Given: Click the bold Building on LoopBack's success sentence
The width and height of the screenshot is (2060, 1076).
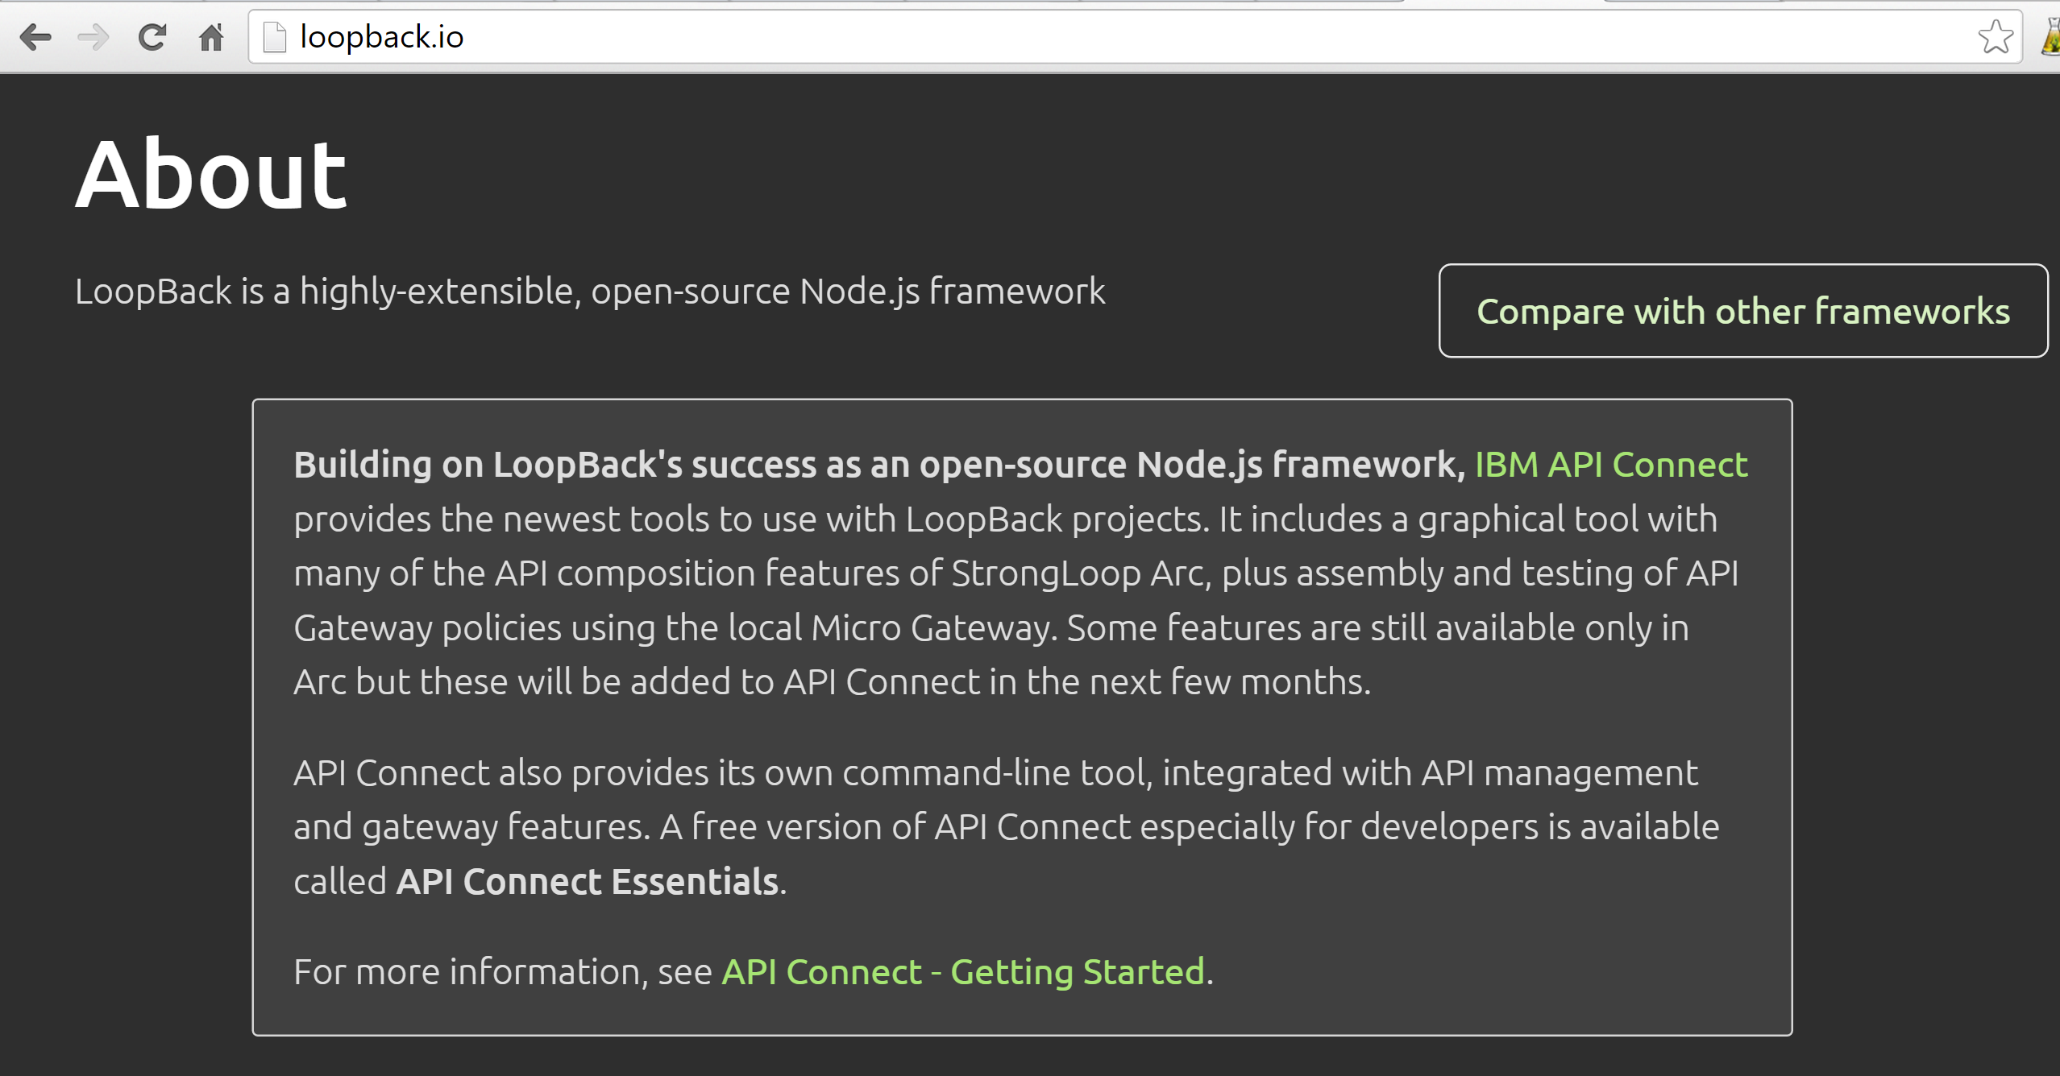Looking at the screenshot, I should 879,465.
